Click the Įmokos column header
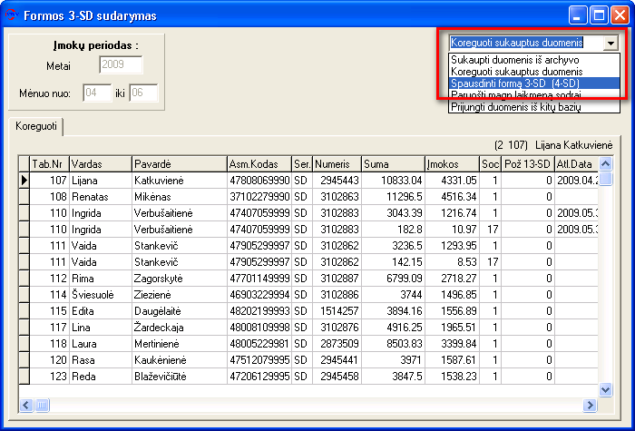This screenshot has width=635, height=431. (452, 164)
